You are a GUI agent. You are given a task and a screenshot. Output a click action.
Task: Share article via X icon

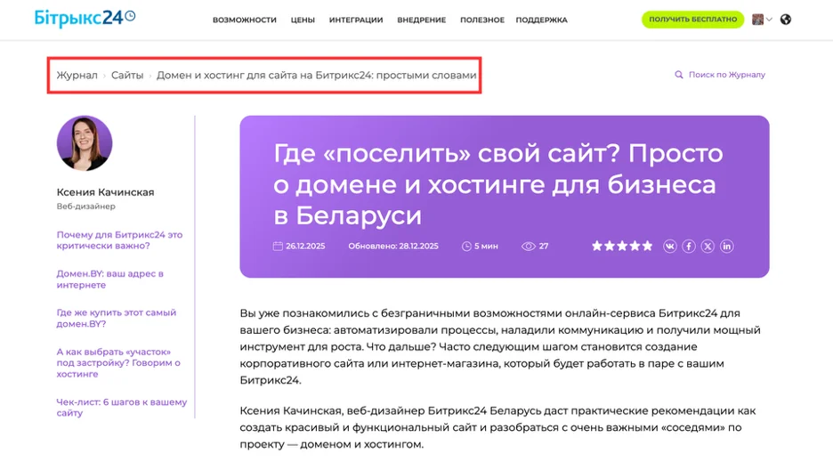point(708,247)
